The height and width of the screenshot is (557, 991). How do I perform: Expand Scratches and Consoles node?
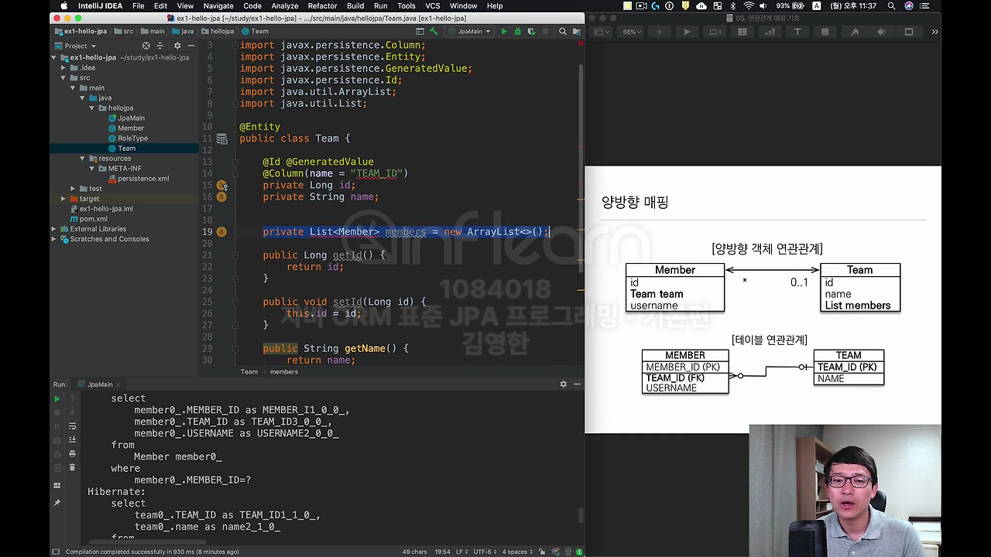pos(54,239)
